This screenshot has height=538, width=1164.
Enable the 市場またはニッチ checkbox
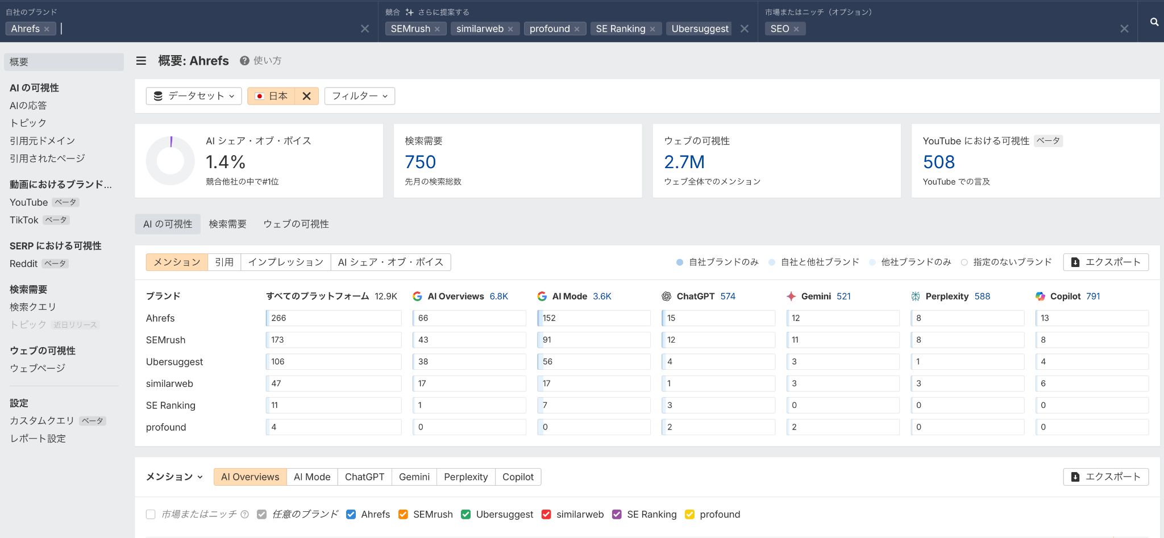click(x=150, y=514)
